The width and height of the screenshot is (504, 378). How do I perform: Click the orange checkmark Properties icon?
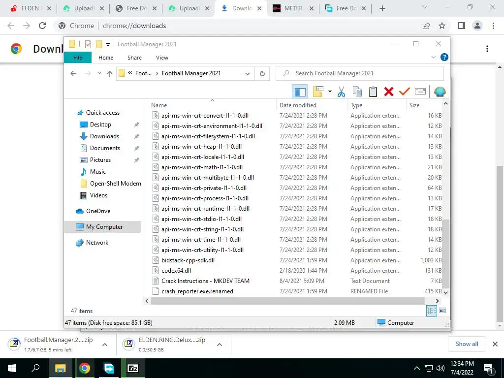[405, 92]
